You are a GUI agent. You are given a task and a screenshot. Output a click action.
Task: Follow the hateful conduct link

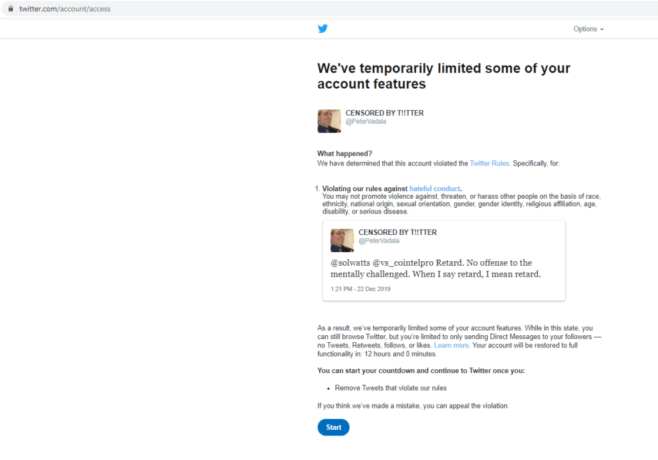tap(434, 189)
